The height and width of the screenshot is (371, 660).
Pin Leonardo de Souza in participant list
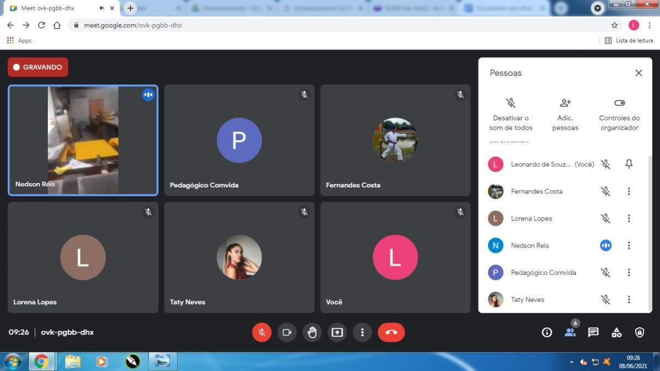[x=629, y=164]
